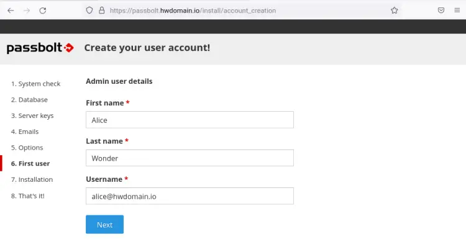466x247 pixels.
Task: Click the blue Next button
Action: click(x=104, y=225)
